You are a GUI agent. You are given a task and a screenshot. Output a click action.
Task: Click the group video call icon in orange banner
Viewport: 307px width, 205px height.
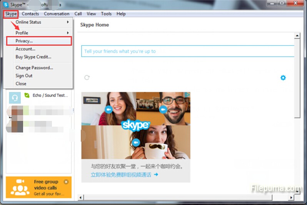click(20, 187)
